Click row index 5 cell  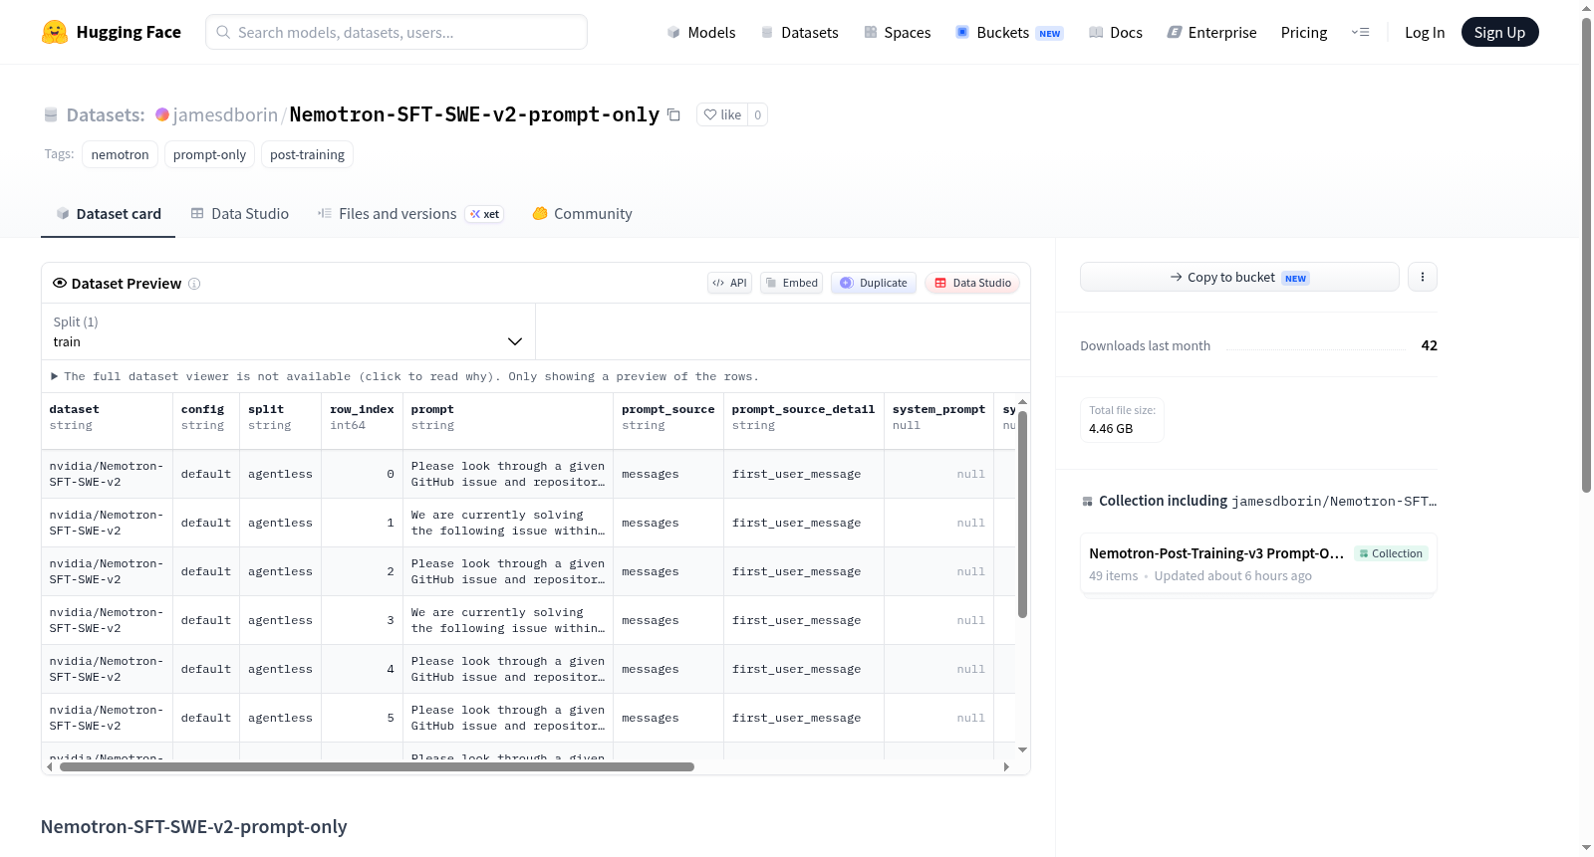click(362, 718)
